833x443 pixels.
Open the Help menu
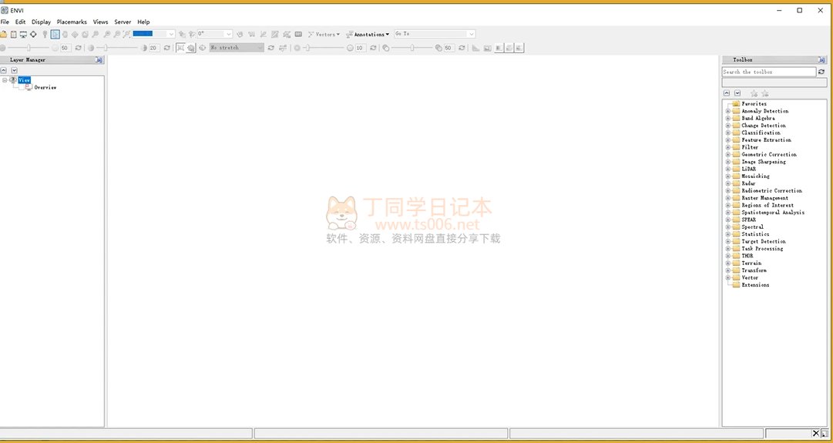coord(143,22)
